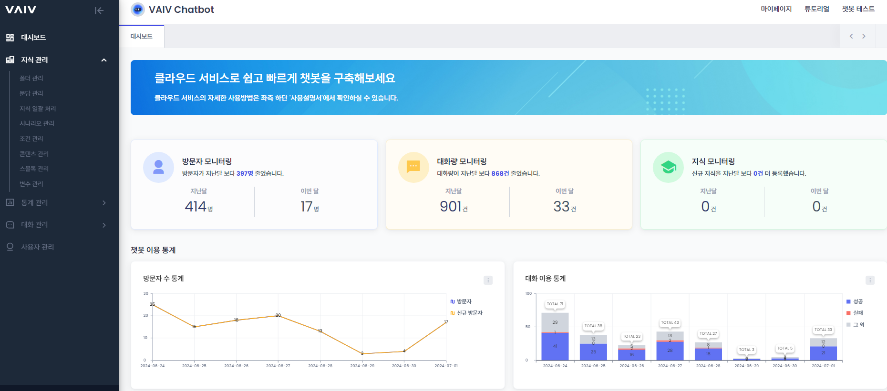The image size is (887, 391).
Task: Select 사용자 관리 in sidebar
Action: [x=38, y=247]
